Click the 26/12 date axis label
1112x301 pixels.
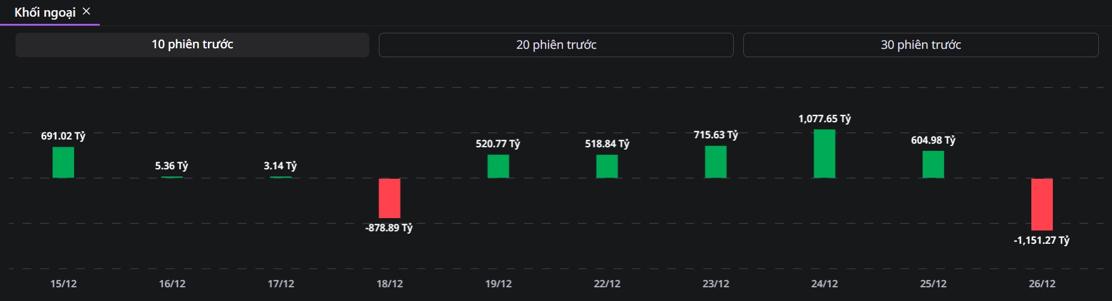click(1042, 284)
